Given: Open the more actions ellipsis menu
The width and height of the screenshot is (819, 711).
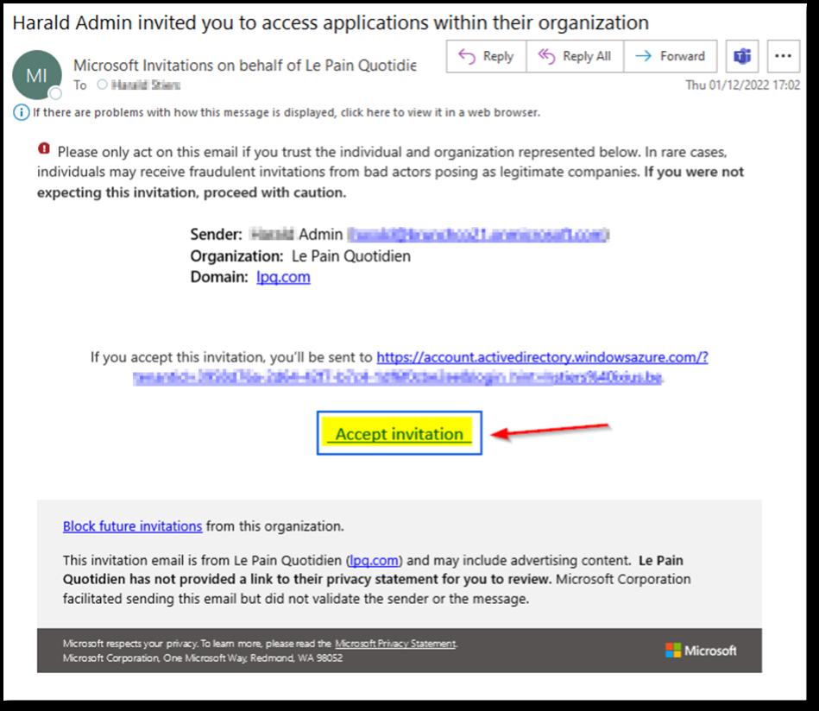Looking at the screenshot, I should 783,56.
